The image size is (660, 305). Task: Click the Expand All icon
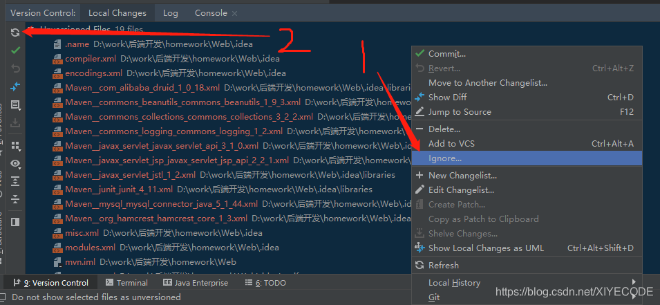[x=16, y=182]
